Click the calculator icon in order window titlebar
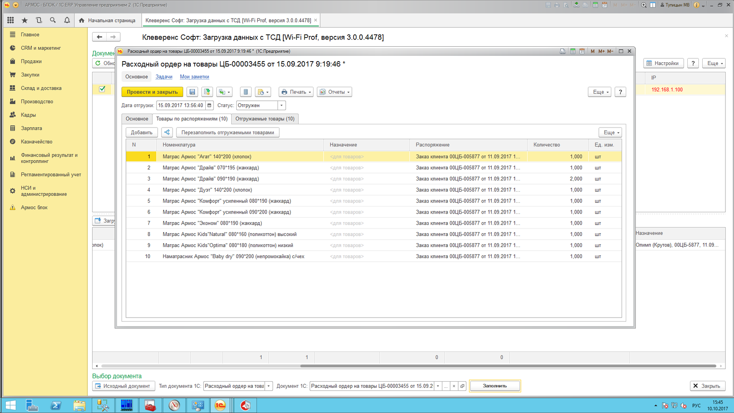Viewport: 734px width, 413px height. 572,51
